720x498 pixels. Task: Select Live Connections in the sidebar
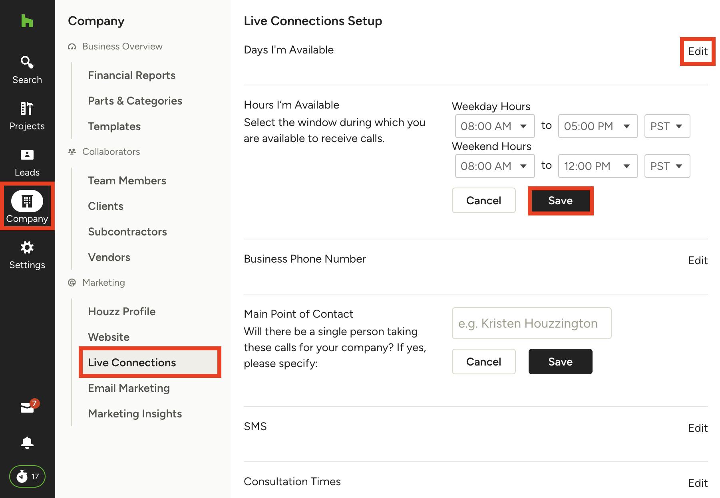coord(132,362)
